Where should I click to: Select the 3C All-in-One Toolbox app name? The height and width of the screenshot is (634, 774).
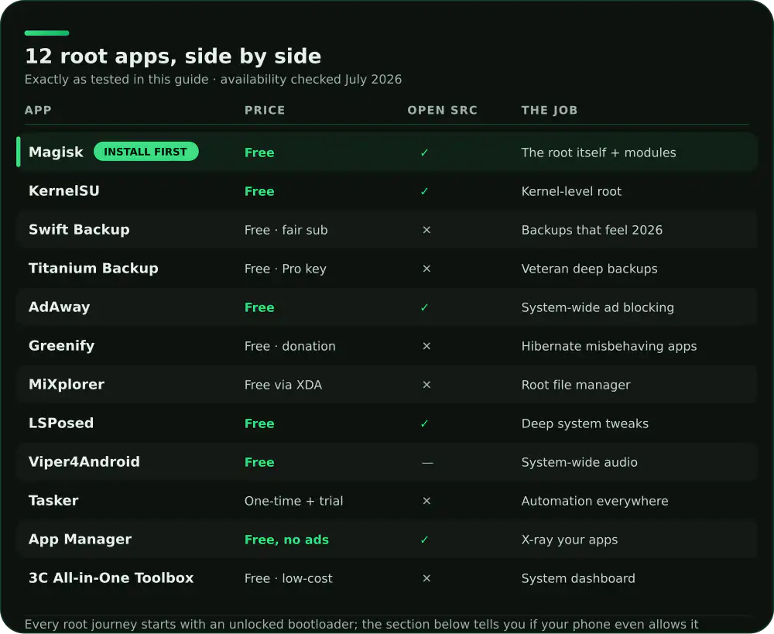point(111,577)
